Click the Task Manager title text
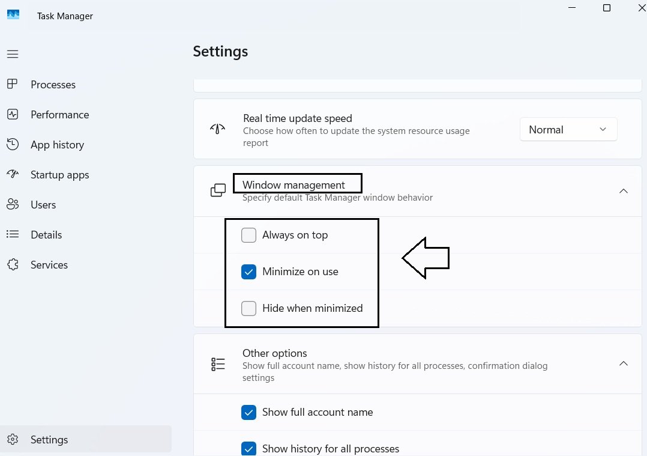Viewport: 647px width, 456px height. click(x=65, y=16)
